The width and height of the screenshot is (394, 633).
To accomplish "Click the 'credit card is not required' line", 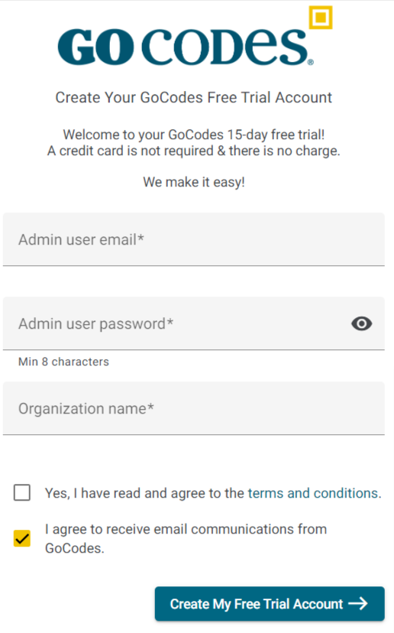I will point(194,151).
